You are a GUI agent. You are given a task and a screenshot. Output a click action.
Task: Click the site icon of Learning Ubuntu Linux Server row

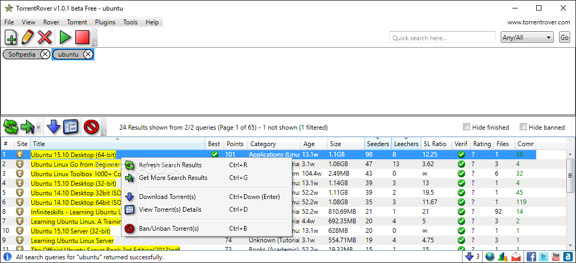pyautogui.click(x=20, y=240)
